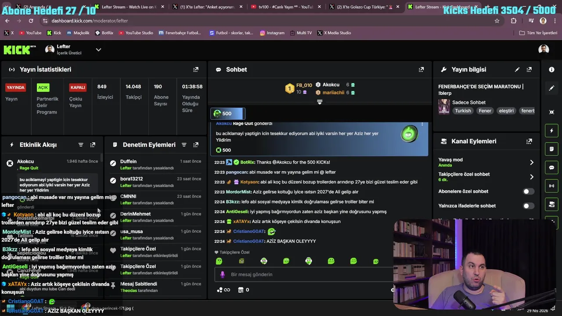Switch to the X'te Lefter: "Anket açıyorum" browser tab
This screenshot has width=562, height=316.
pyautogui.click(x=207, y=7)
